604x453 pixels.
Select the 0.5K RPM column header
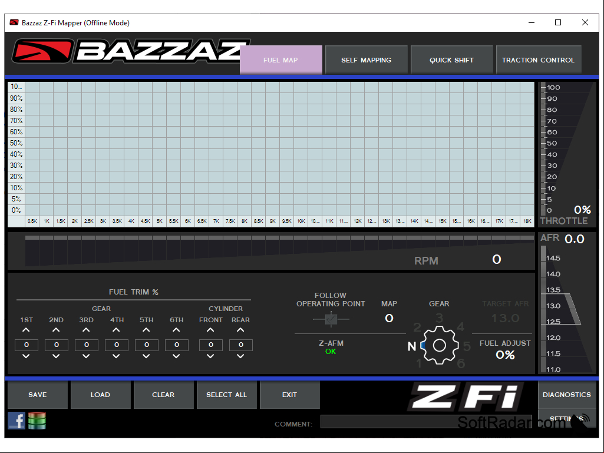tap(32, 221)
